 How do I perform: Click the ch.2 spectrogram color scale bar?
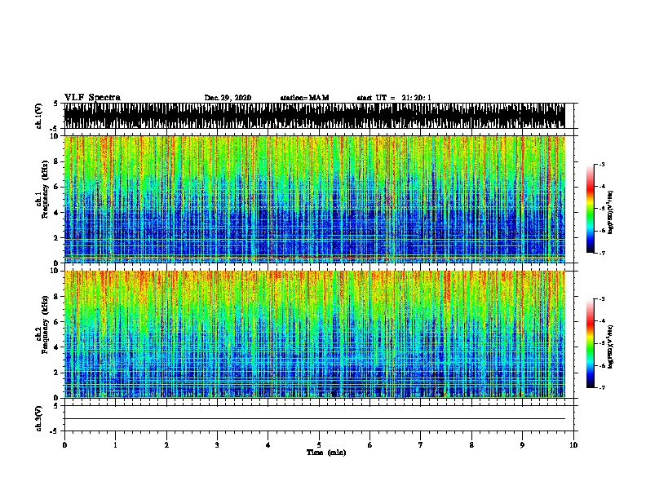(591, 343)
